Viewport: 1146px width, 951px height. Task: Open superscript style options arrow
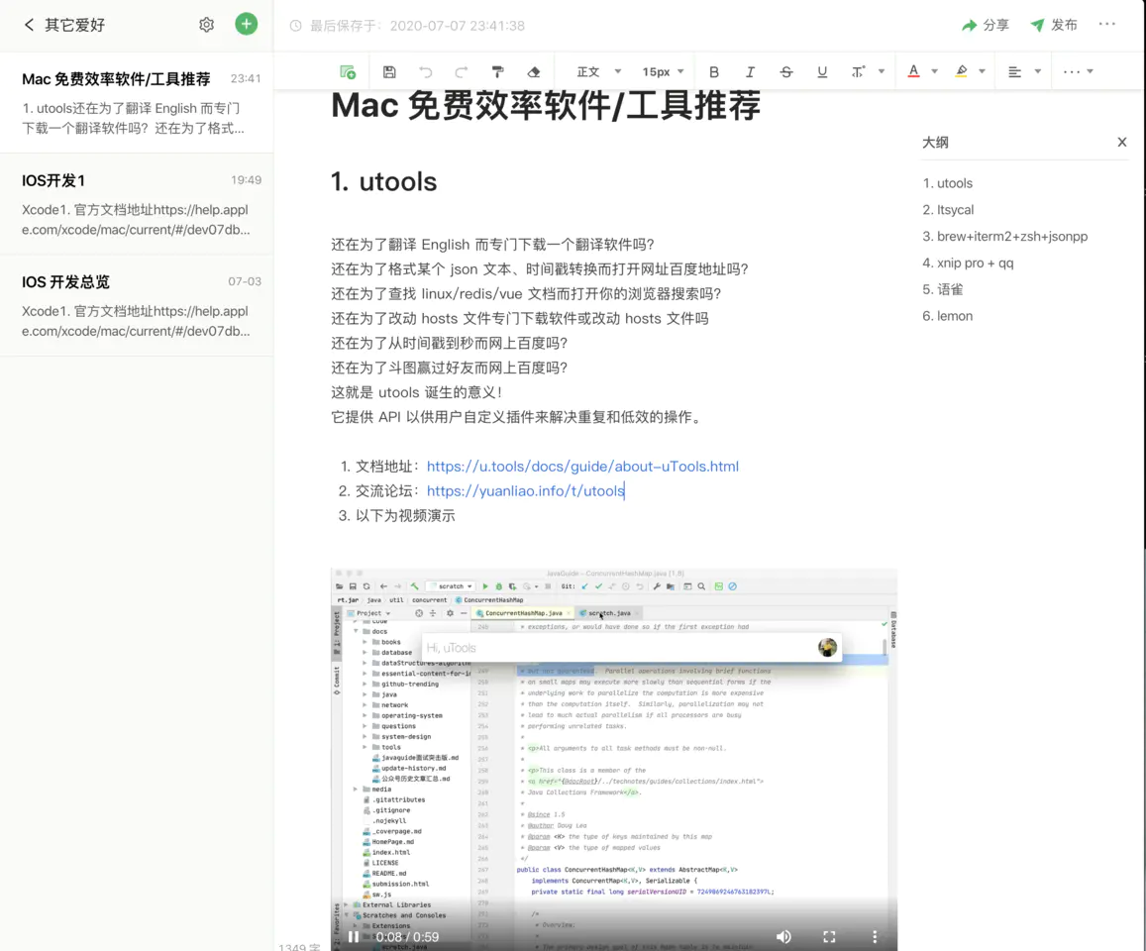click(882, 71)
